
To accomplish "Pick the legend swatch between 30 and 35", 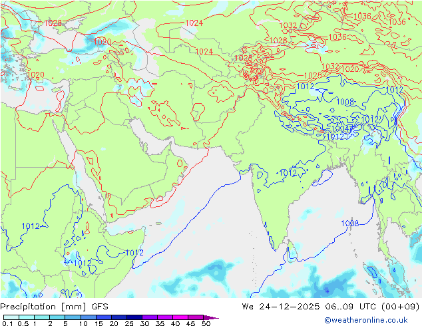I will coord(150,317).
